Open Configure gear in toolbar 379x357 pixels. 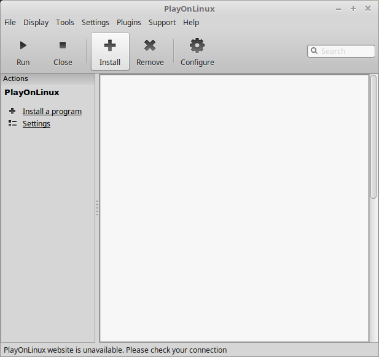click(197, 45)
